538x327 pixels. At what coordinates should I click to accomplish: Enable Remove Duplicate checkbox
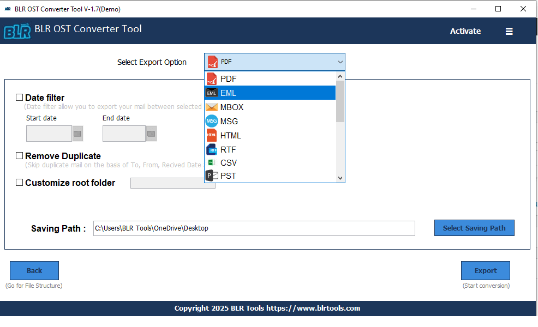click(x=19, y=156)
